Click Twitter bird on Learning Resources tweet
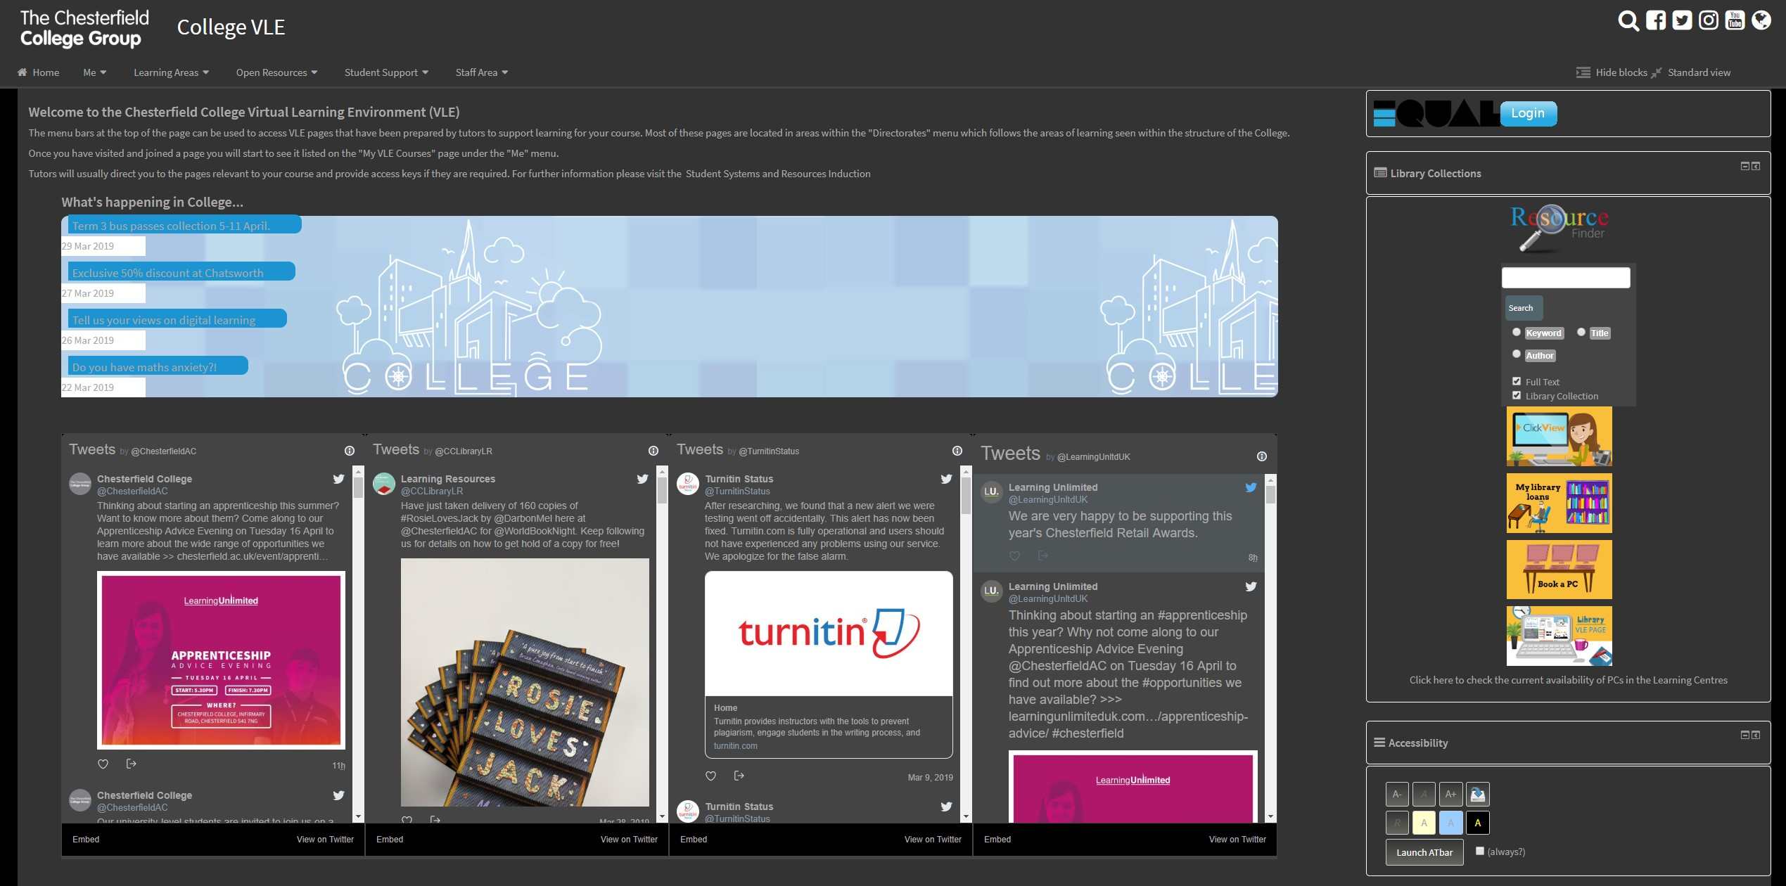Screen dimensions: 1786x886 tap(642, 479)
